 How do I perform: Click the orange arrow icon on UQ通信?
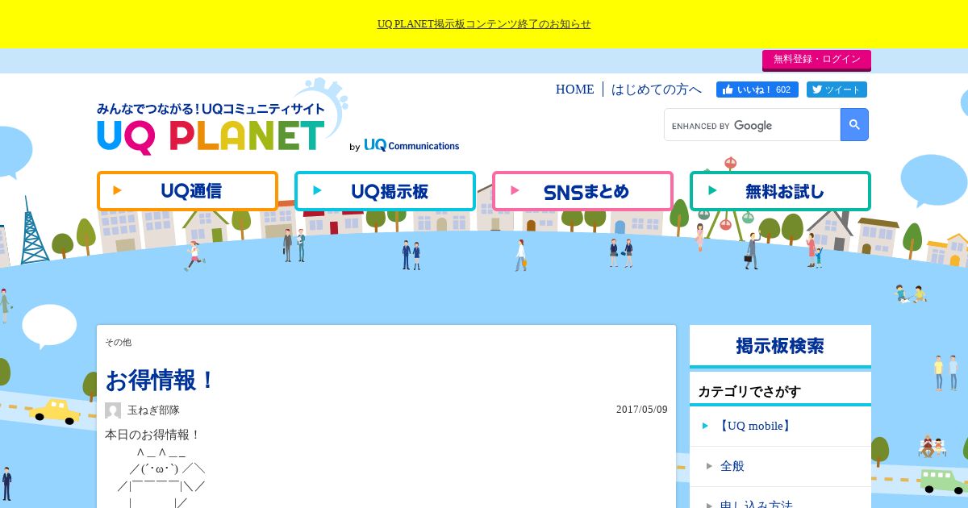coord(118,190)
